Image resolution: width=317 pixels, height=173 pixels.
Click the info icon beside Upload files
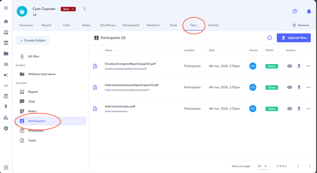[x=270, y=38]
